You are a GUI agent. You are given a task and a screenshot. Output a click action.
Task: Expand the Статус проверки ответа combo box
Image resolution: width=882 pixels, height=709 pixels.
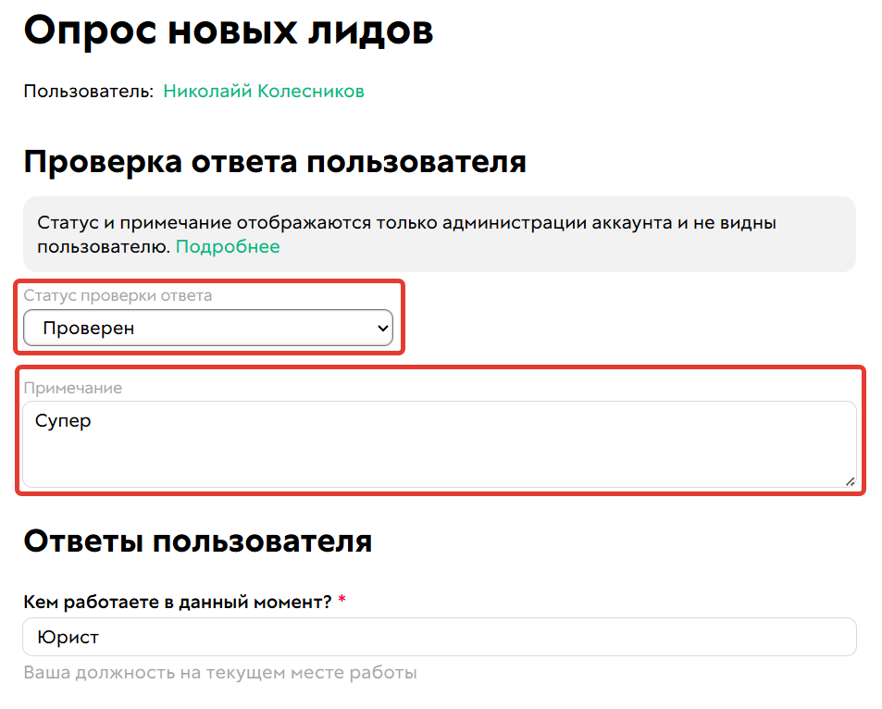(208, 328)
